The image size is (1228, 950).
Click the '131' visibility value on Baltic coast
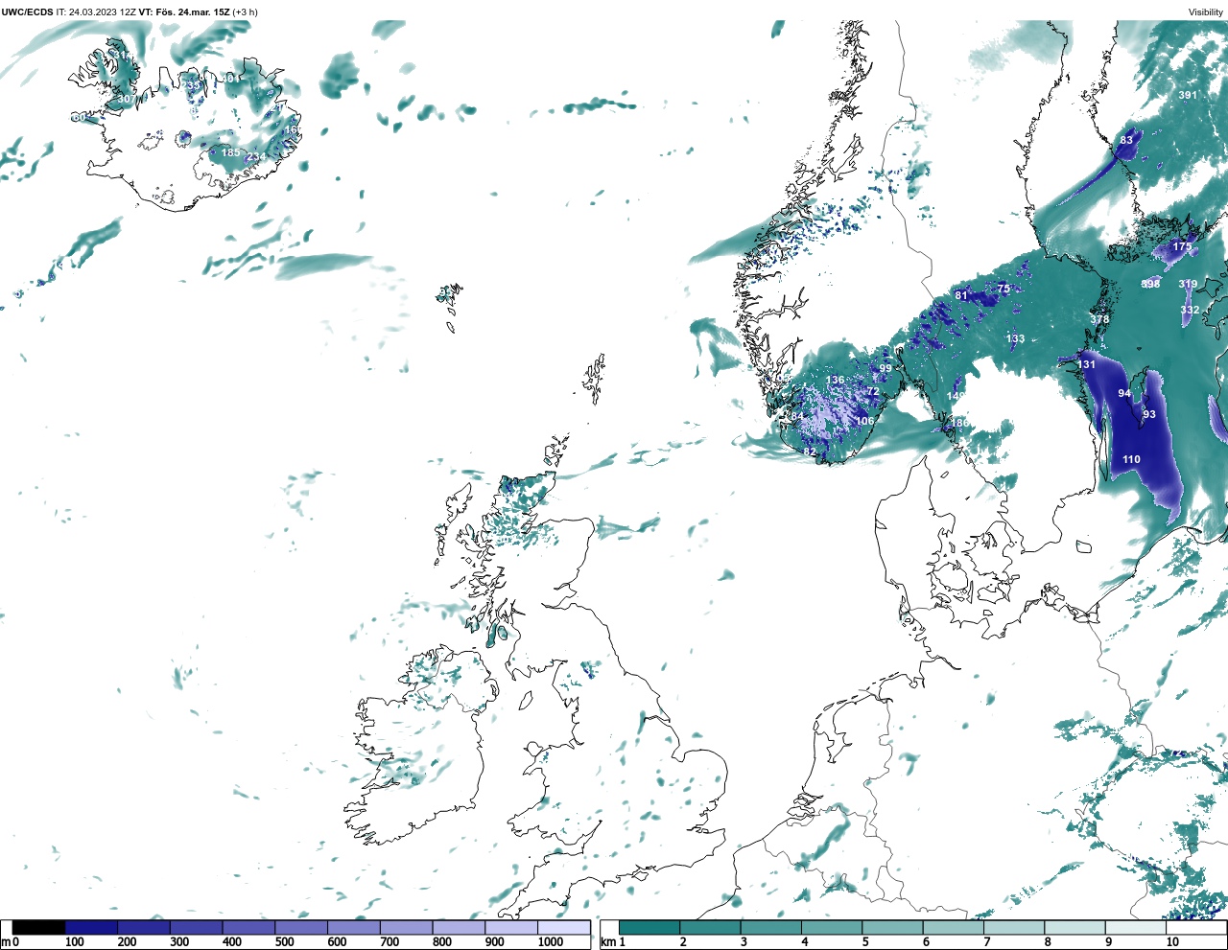[x=1086, y=364]
